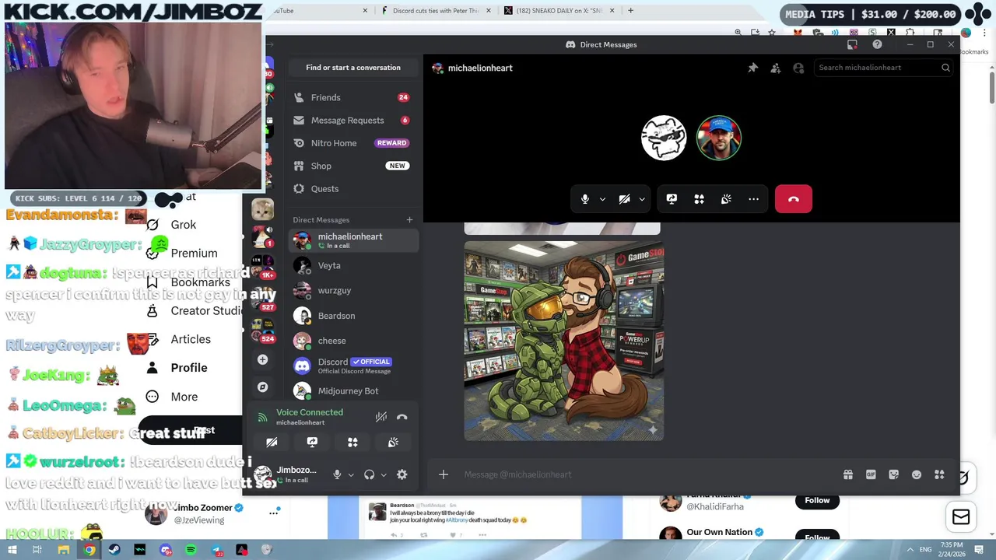996x560 pixels.
Task: Open the cheese direct message
Action: [x=352, y=341]
